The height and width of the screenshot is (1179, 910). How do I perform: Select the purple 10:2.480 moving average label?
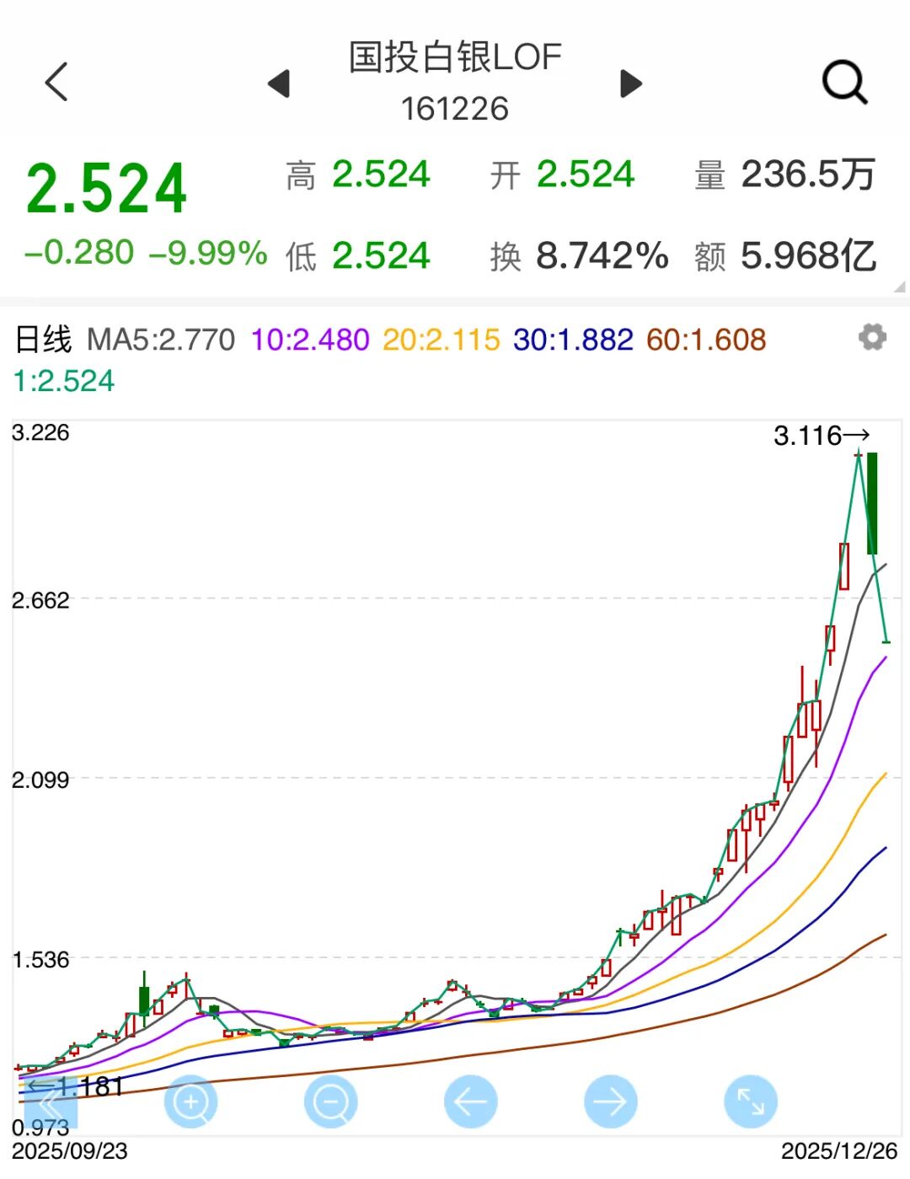point(310,340)
